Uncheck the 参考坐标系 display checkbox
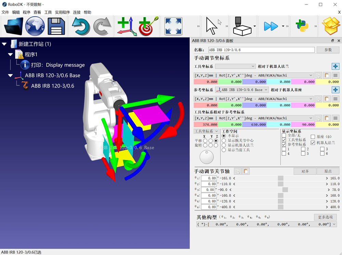This screenshot has width=342, height=255. [x=284, y=144]
